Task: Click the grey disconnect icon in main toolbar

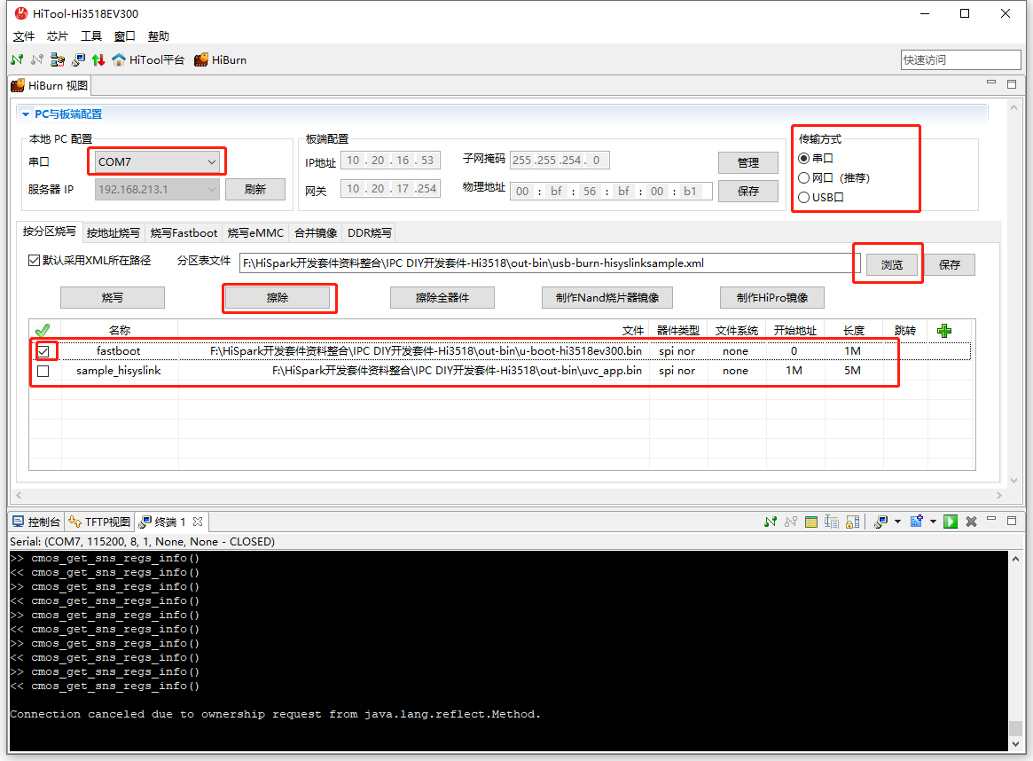Action: [x=37, y=60]
